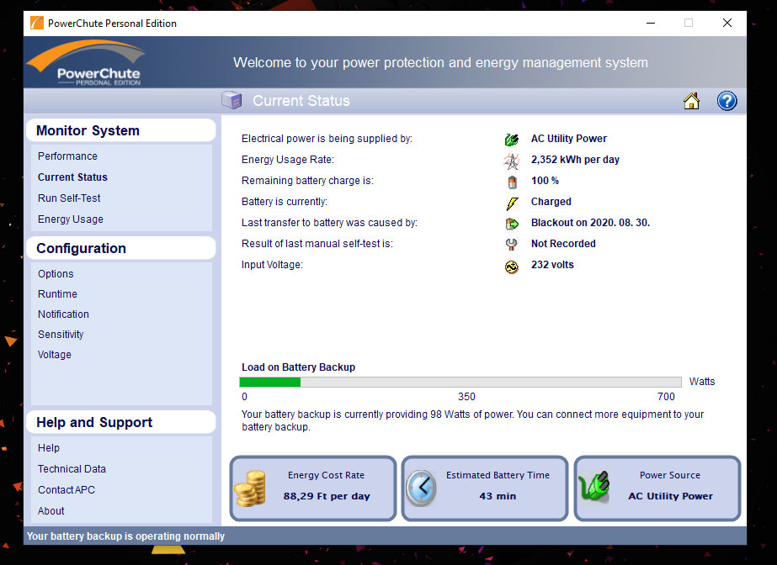
Task: Click the green plug Power Source icon
Action: (594, 486)
